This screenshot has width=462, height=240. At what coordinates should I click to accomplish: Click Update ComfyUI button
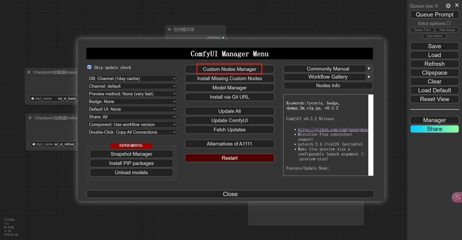pos(230,120)
